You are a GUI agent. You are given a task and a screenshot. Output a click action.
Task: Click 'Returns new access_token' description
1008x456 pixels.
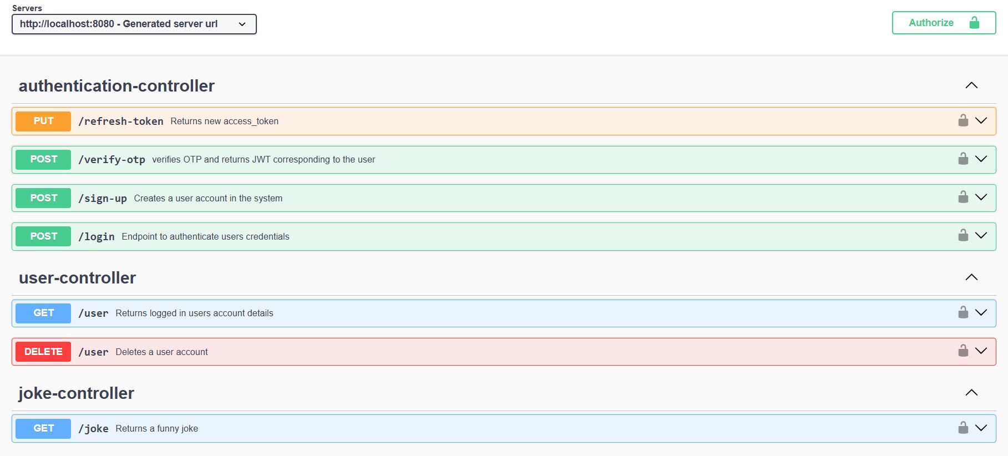click(225, 121)
